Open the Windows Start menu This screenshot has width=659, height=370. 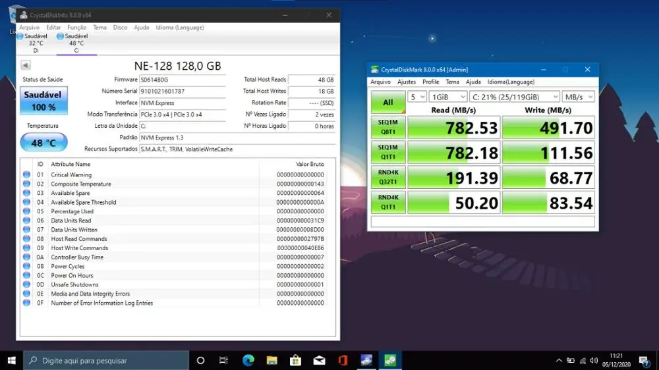[x=11, y=360]
